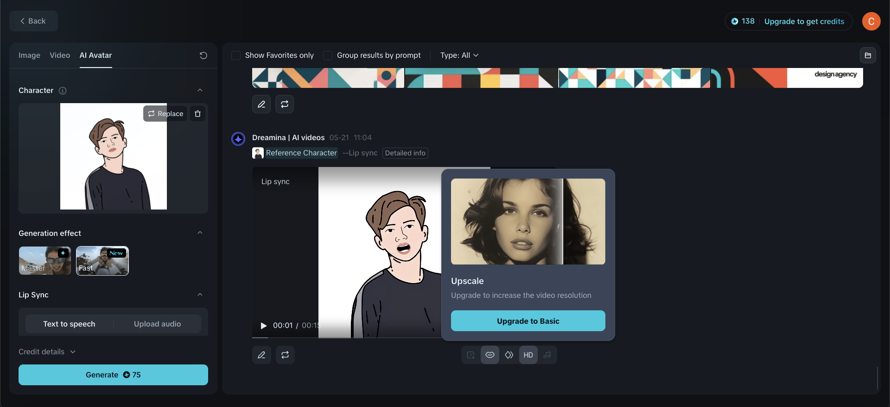This screenshot has width=890, height=407.
Task: Open the 138 credits balance
Action: (743, 21)
